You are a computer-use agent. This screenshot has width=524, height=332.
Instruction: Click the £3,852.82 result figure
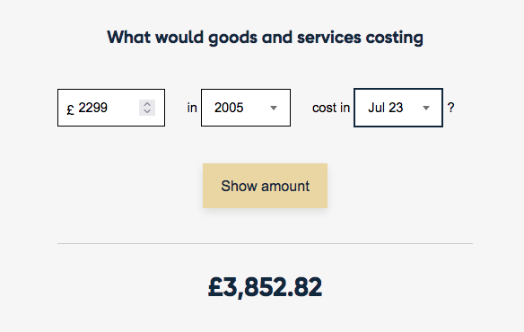point(265,287)
